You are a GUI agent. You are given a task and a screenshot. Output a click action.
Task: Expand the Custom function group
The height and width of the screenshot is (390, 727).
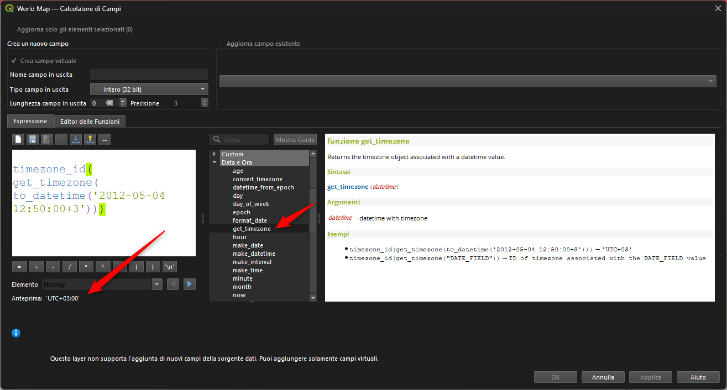(215, 154)
